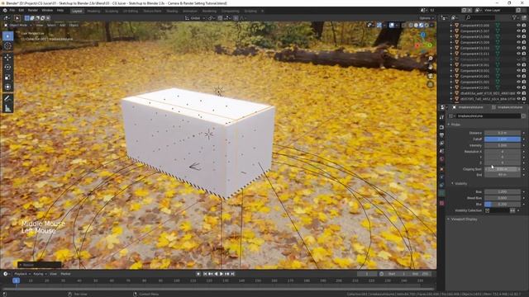
Task: Open the Object Mode dropdown
Action: point(17,25)
